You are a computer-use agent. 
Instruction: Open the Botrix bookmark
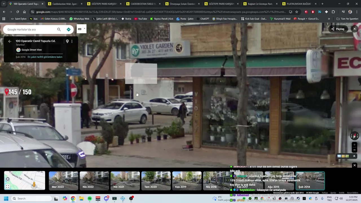[126, 19]
